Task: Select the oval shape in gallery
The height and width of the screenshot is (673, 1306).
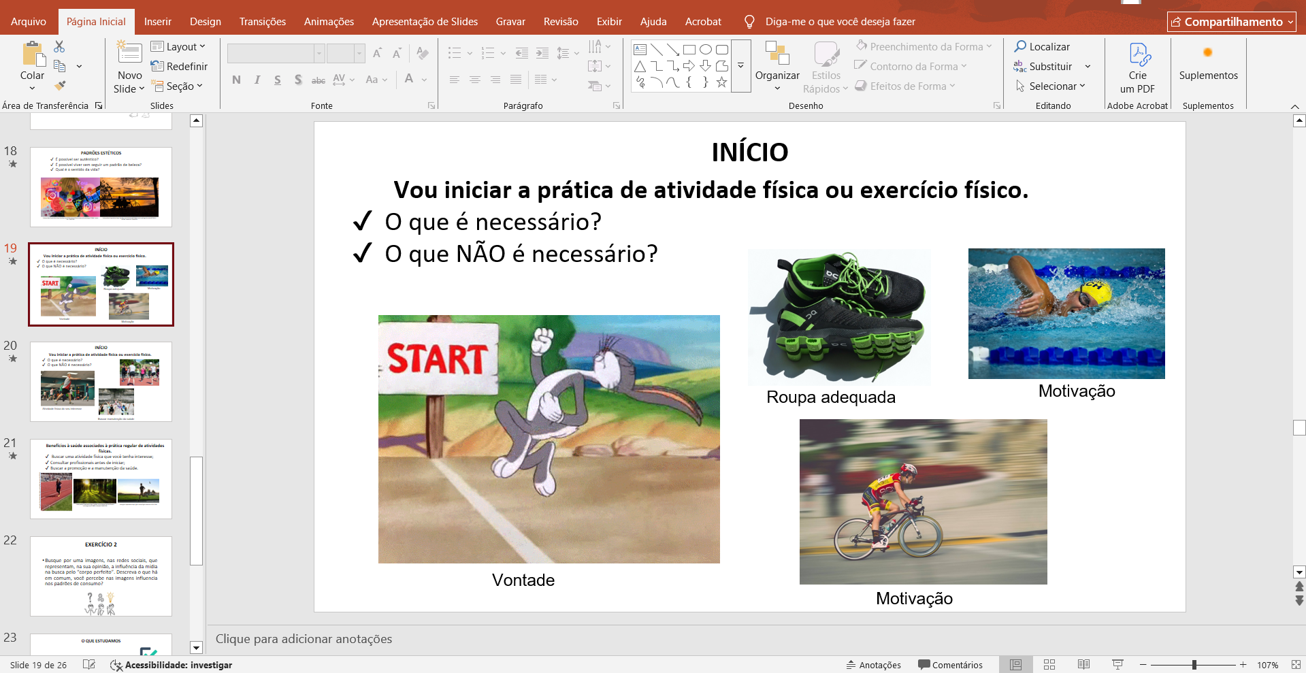Action: (706, 50)
